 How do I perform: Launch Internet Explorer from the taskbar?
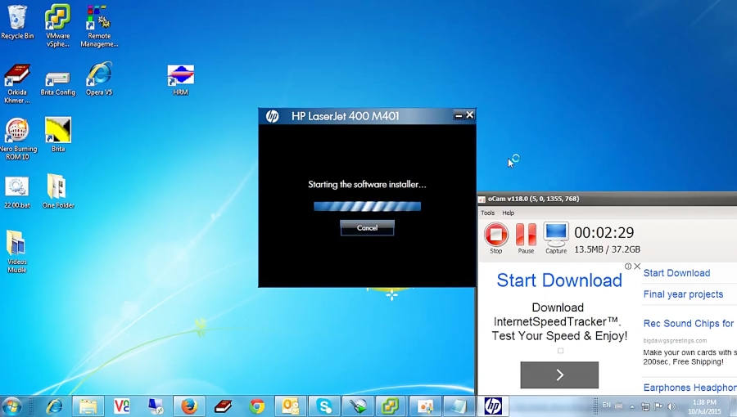[54, 406]
